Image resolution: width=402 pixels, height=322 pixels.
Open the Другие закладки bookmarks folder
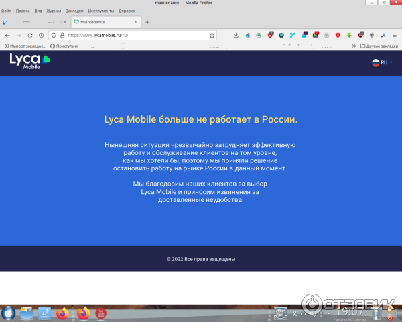tap(379, 46)
